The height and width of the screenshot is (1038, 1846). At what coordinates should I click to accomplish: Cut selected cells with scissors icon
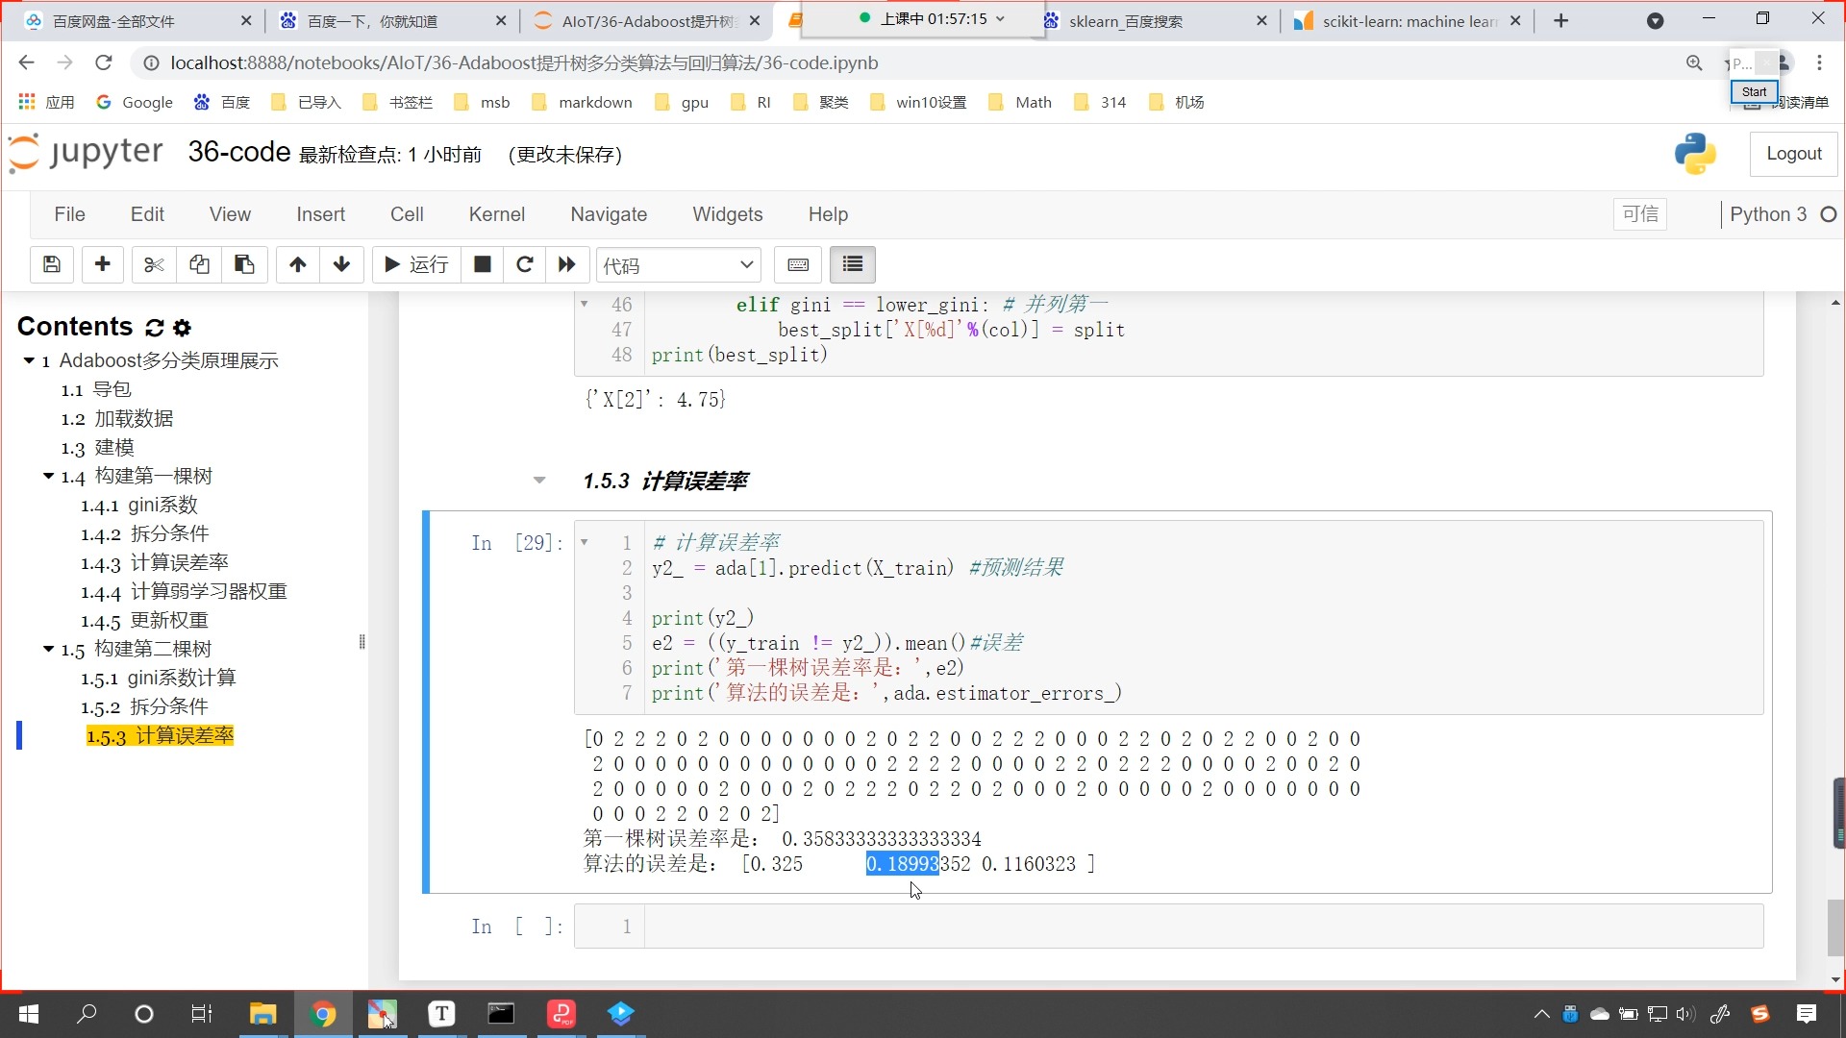tap(154, 264)
